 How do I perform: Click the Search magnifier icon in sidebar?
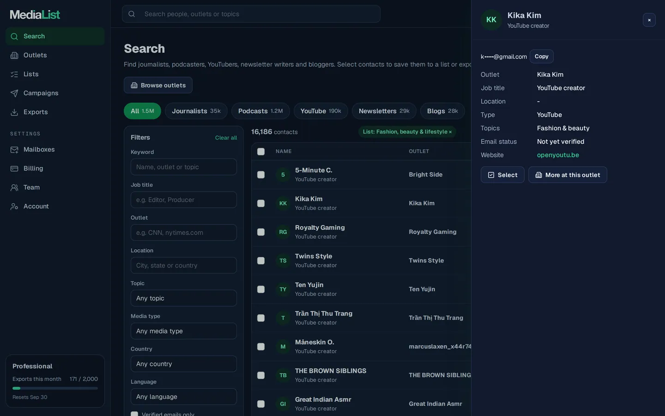(14, 37)
